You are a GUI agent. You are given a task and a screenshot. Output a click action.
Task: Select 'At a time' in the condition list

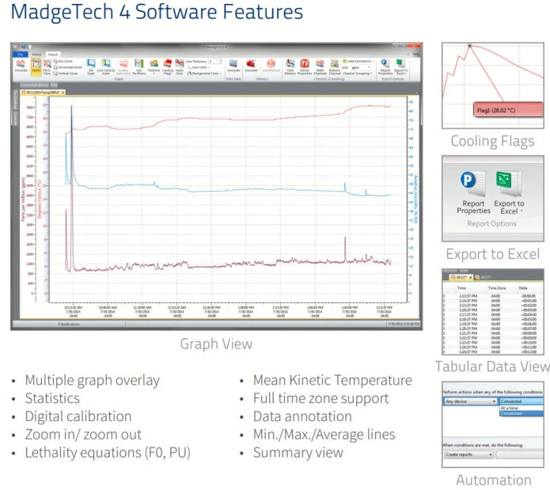tap(509, 407)
